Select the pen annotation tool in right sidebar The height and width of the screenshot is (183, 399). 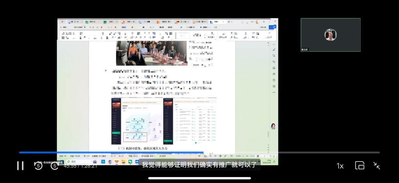click(274, 50)
